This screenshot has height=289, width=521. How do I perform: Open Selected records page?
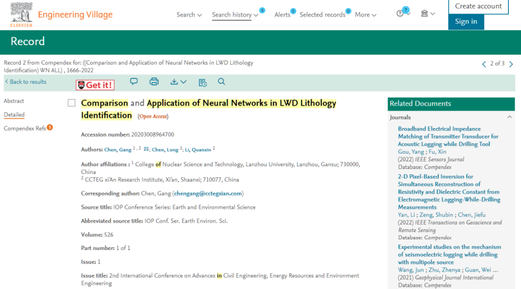pyautogui.click(x=322, y=15)
